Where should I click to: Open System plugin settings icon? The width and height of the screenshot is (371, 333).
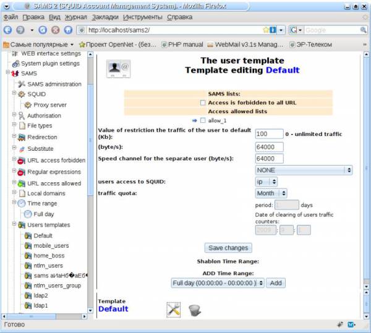tap(16, 64)
